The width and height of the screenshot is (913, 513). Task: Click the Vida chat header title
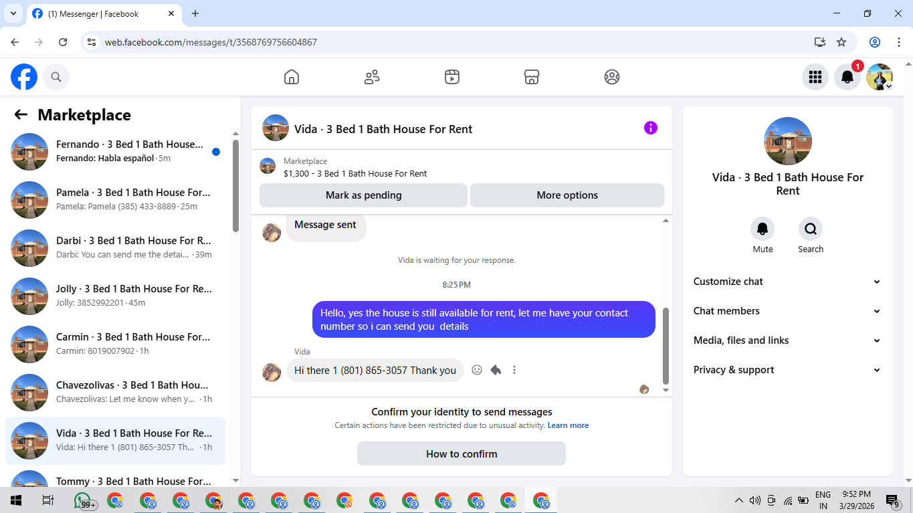[x=383, y=129]
